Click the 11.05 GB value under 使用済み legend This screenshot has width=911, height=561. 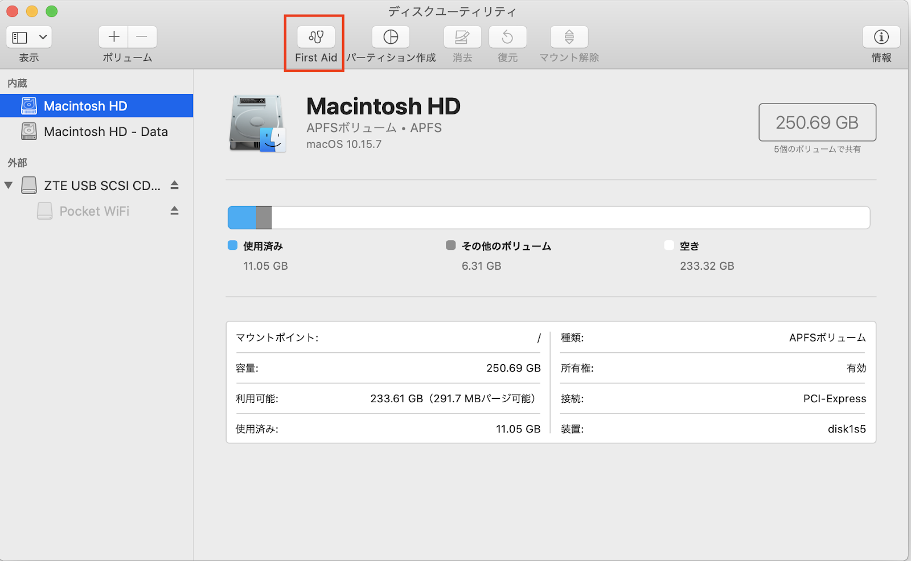(265, 266)
